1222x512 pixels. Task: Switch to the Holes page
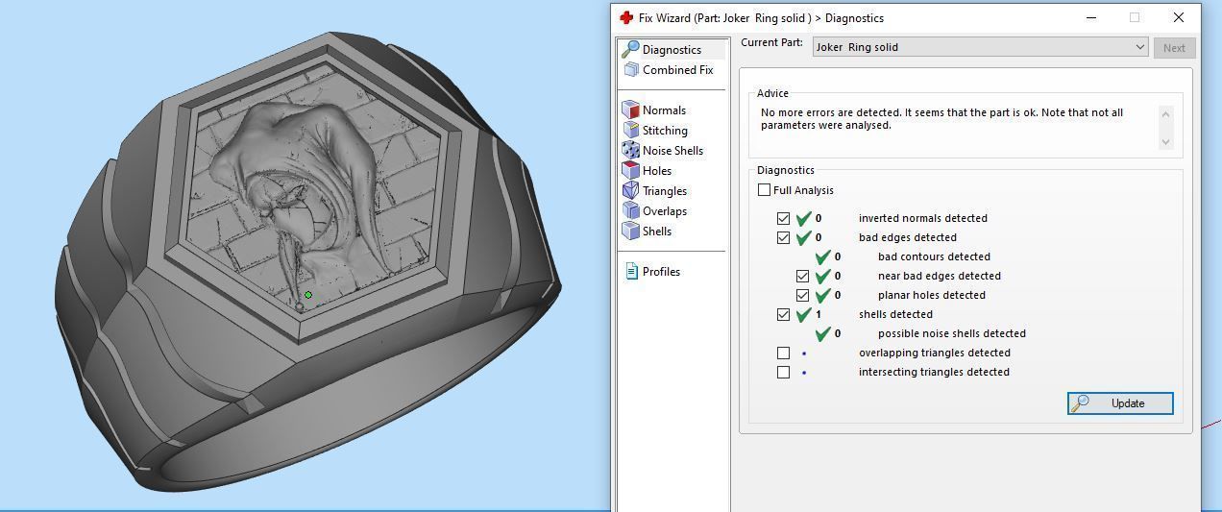[657, 170]
